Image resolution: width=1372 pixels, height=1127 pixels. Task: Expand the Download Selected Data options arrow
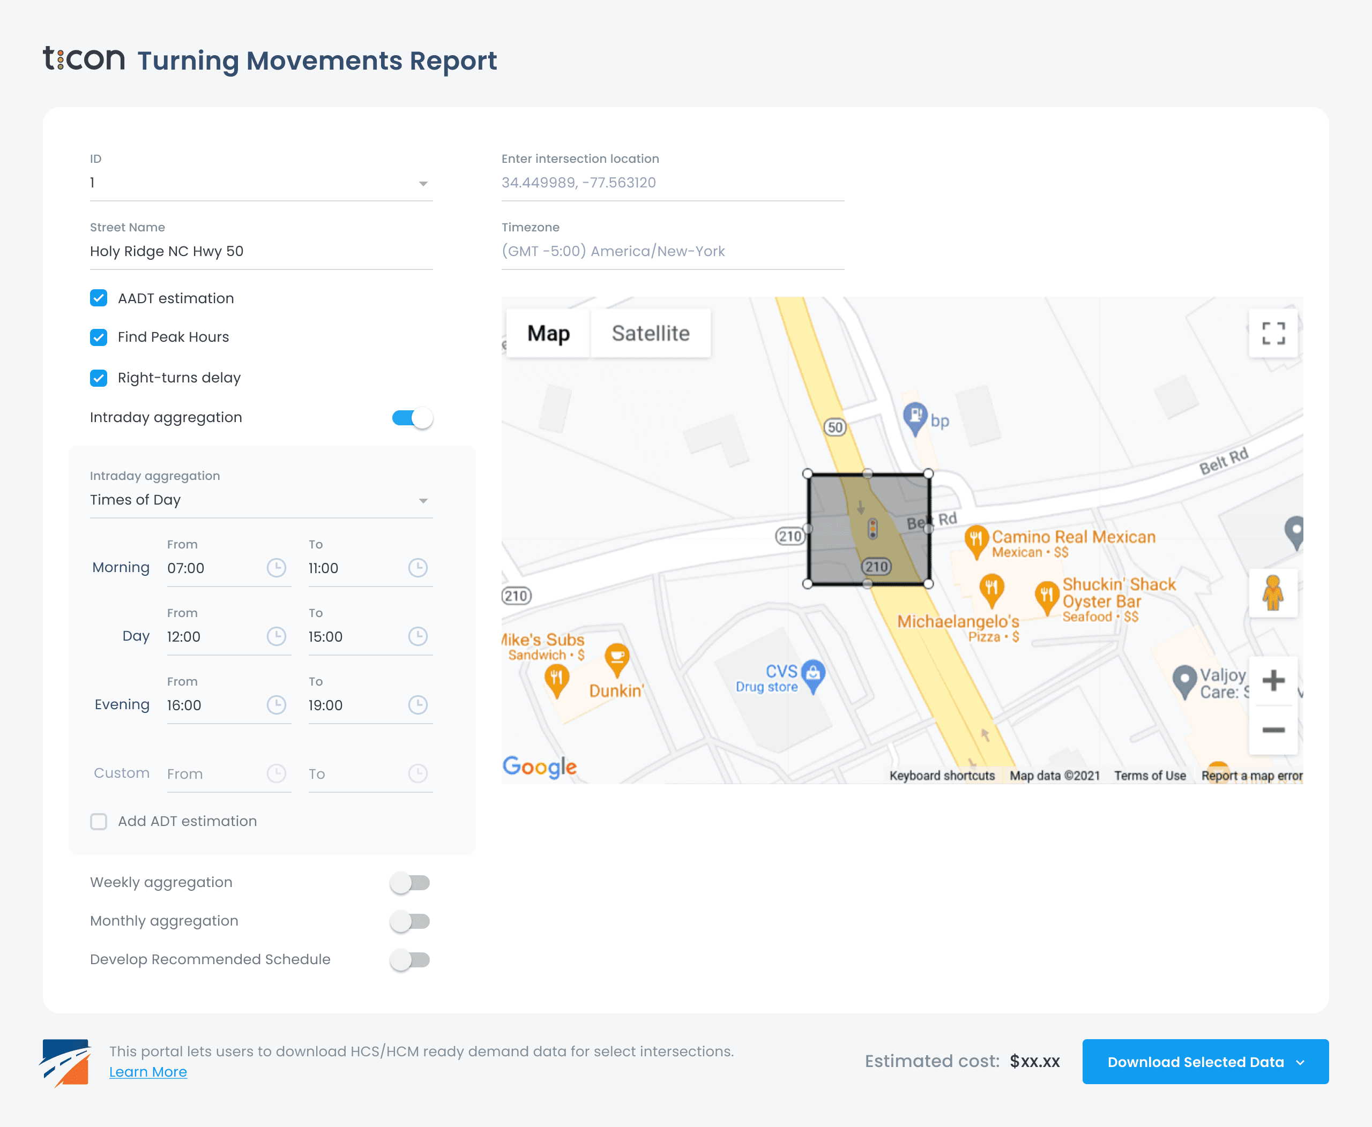pos(1300,1063)
